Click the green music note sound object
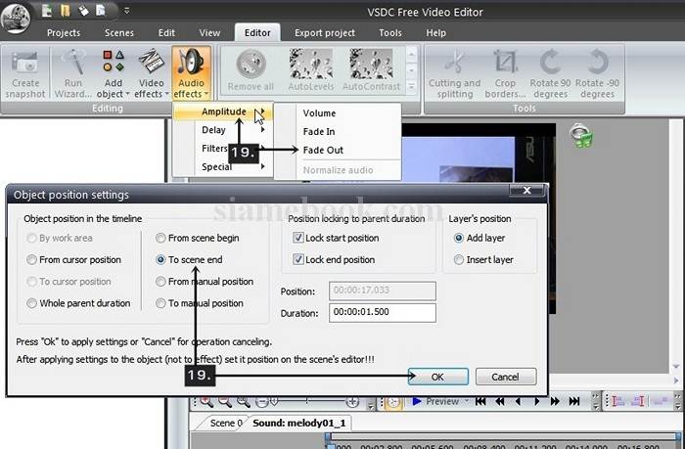The width and height of the screenshot is (685, 449). (x=581, y=135)
